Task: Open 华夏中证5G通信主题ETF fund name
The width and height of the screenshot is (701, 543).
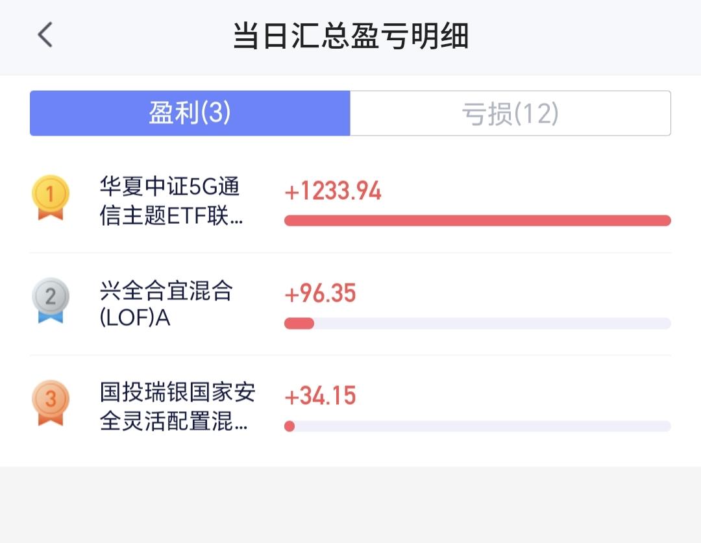Action: point(170,201)
